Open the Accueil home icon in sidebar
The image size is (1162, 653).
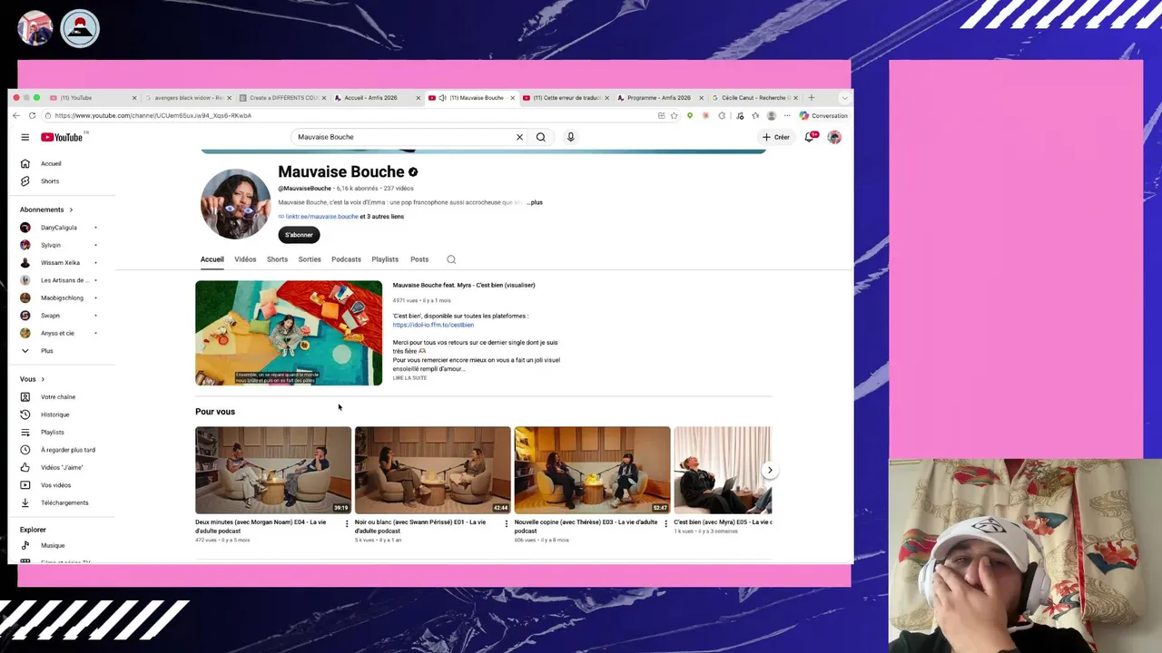click(25, 163)
